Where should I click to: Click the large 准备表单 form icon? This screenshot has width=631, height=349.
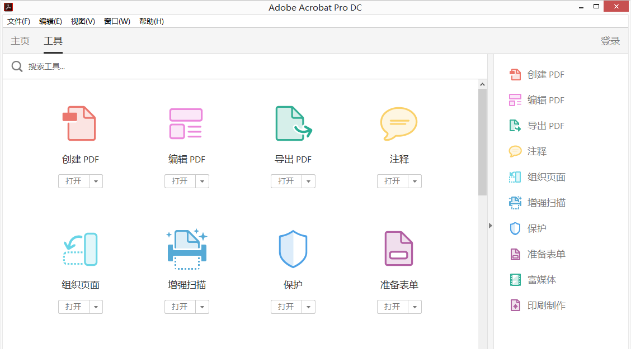coord(399,248)
